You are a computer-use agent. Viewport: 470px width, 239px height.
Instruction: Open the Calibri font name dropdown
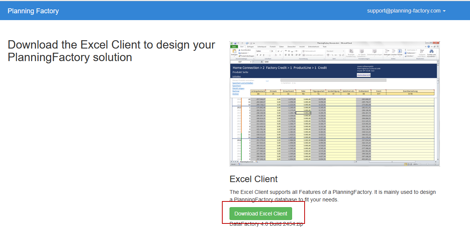coord(263,50)
